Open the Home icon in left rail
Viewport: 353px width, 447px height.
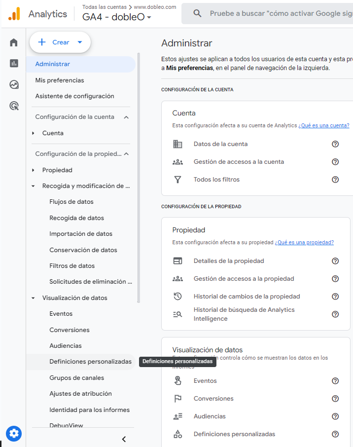point(14,42)
